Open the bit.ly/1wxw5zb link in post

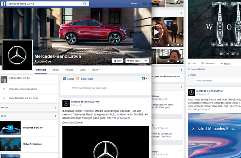119,118
